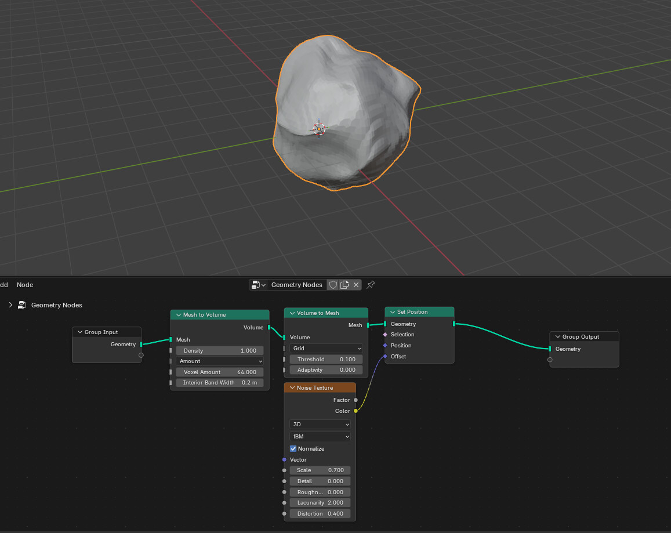Click the Distortion value field
This screenshot has width=671, height=533.
click(320, 514)
